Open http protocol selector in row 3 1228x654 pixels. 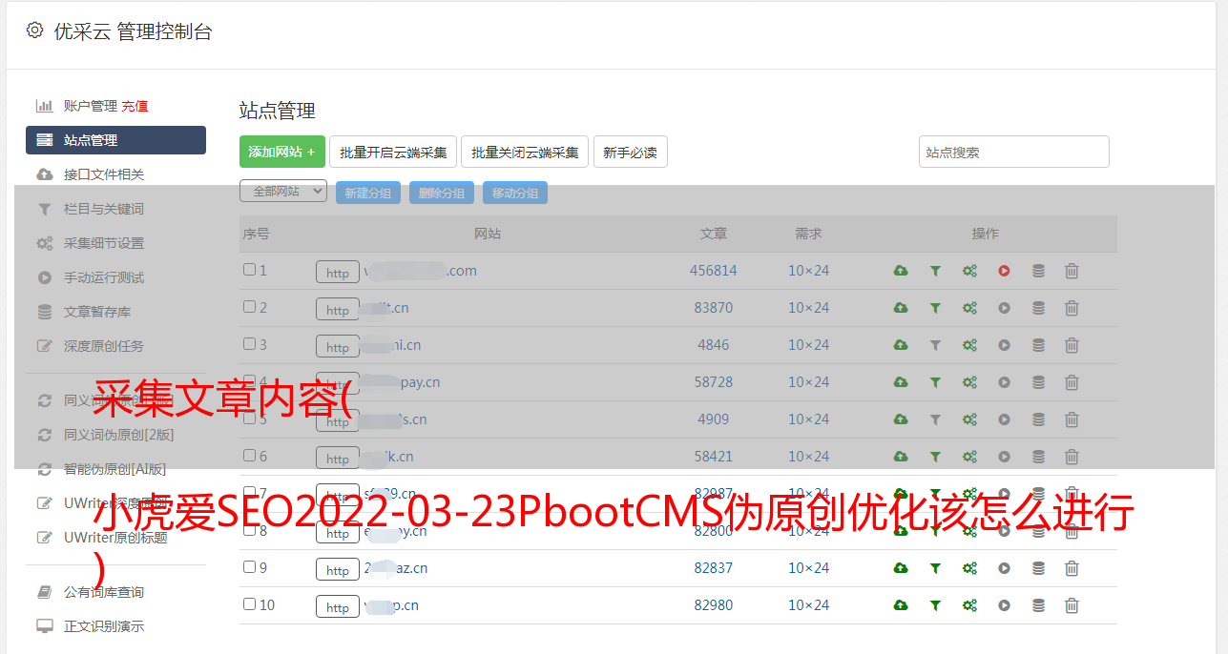tap(338, 347)
